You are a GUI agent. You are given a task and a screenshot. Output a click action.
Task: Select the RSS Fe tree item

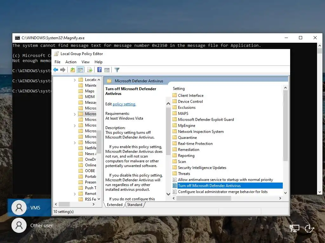coord(88,199)
